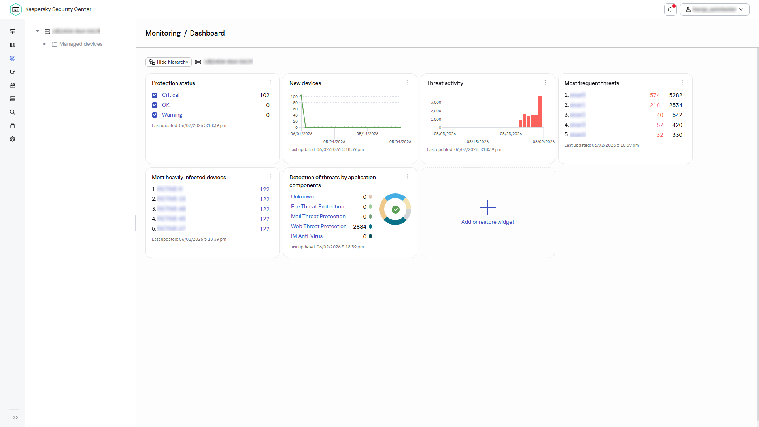Click the 574 count of first threat
759x427 pixels.
pyautogui.click(x=655, y=95)
